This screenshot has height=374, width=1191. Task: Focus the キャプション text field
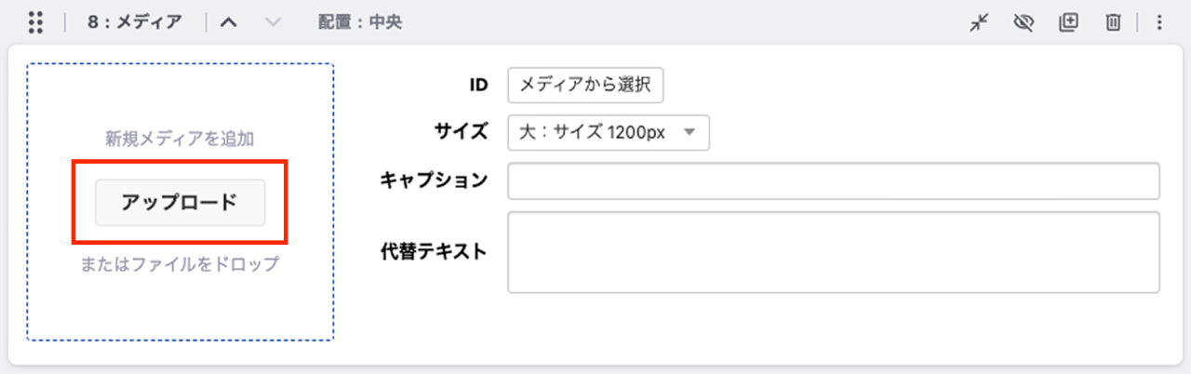(x=834, y=181)
